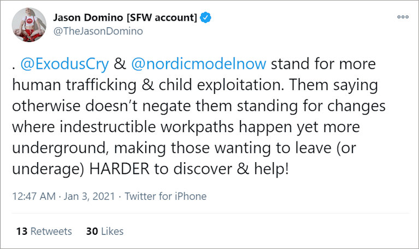This screenshot has width=419, height=249.
Task: Open the @ExodusCry mention
Action: (x=64, y=64)
